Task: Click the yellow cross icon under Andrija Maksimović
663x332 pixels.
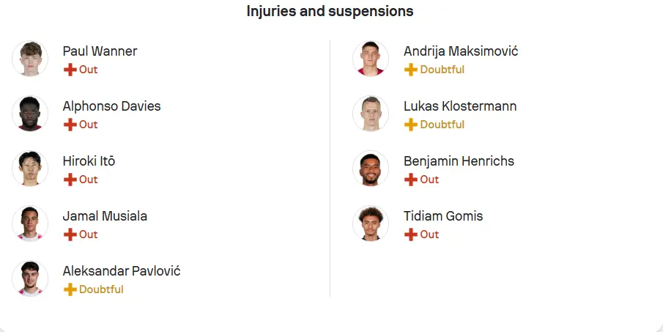Action: click(x=411, y=70)
